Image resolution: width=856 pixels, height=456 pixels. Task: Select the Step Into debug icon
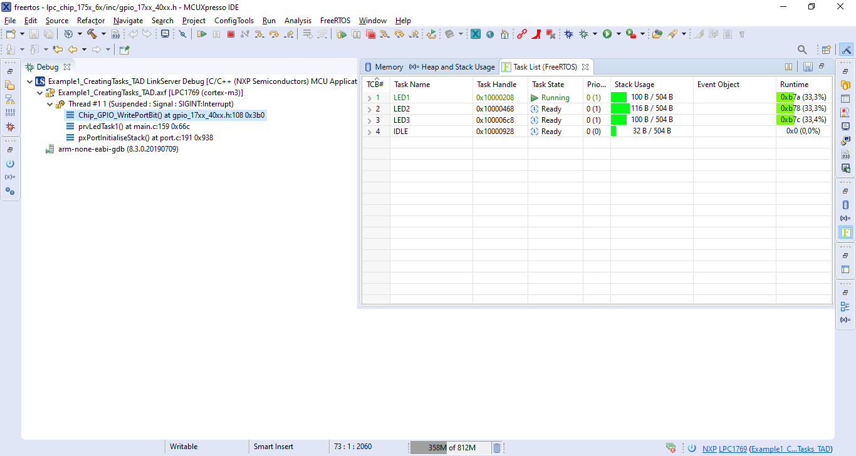[x=259, y=34]
